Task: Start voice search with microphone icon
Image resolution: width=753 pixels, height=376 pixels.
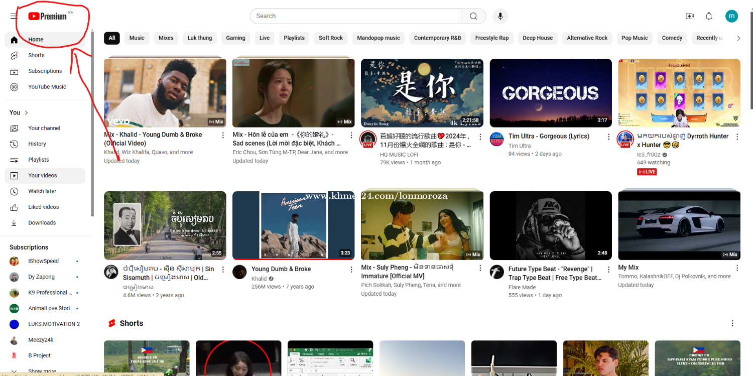Action: click(x=500, y=16)
